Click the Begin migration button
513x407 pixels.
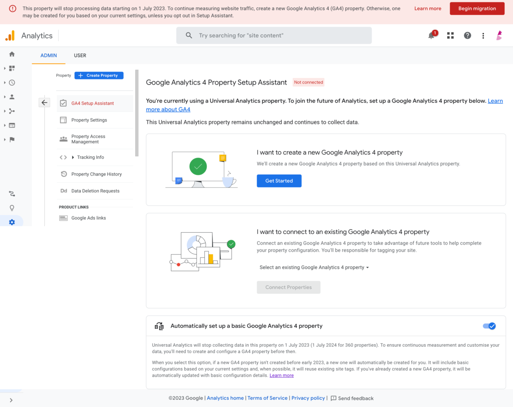click(477, 9)
